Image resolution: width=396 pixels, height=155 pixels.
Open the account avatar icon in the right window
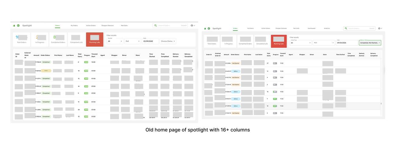379,28
